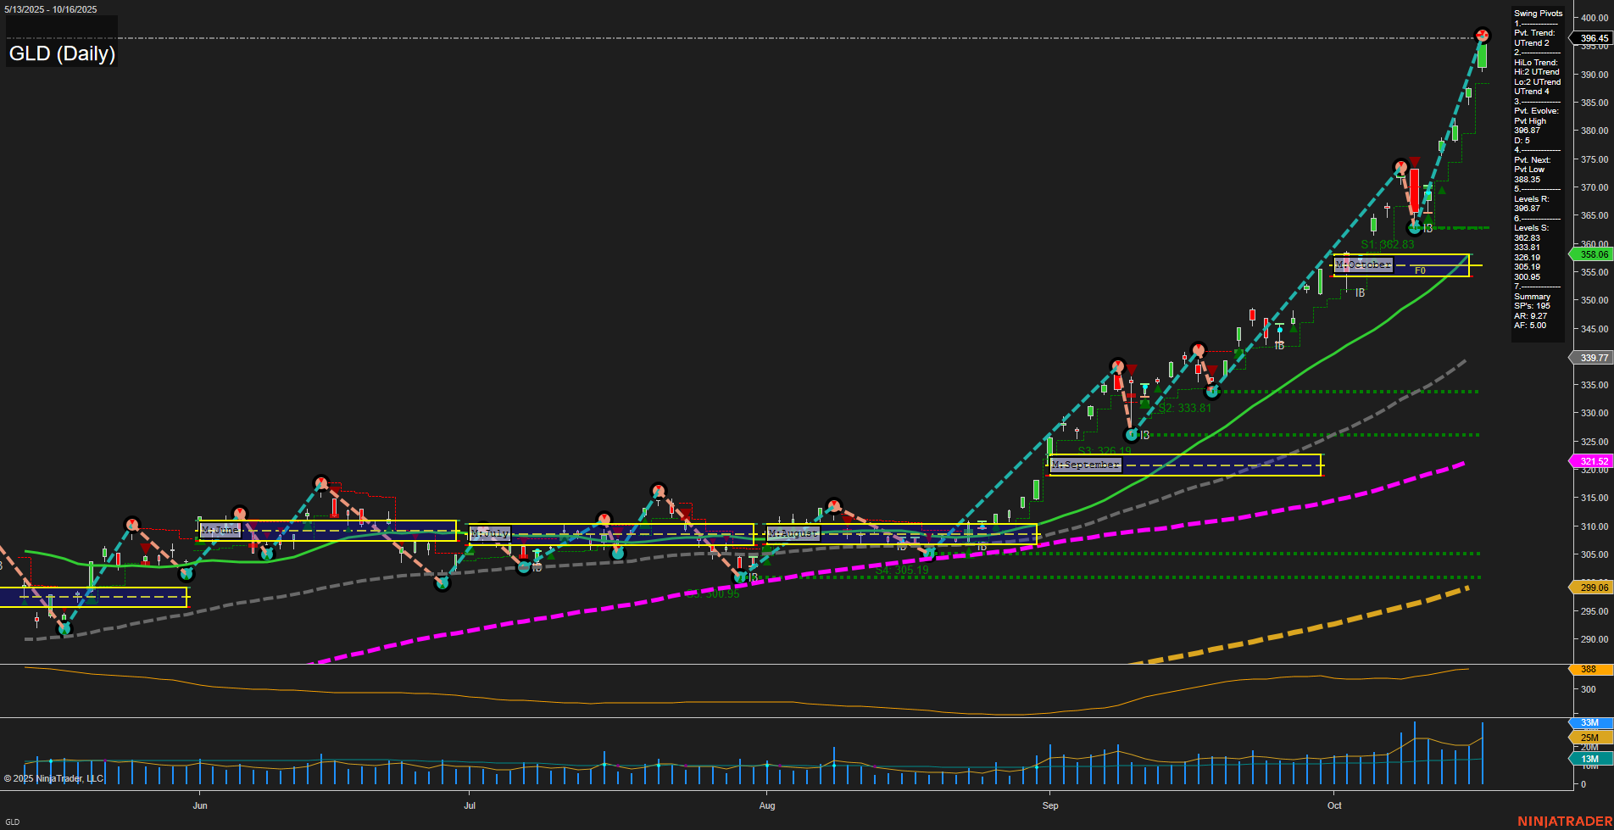Click the gray 339.77 price marker
Image resolution: width=1614 pixels, height=830 pixels.
pos(1593,358)
